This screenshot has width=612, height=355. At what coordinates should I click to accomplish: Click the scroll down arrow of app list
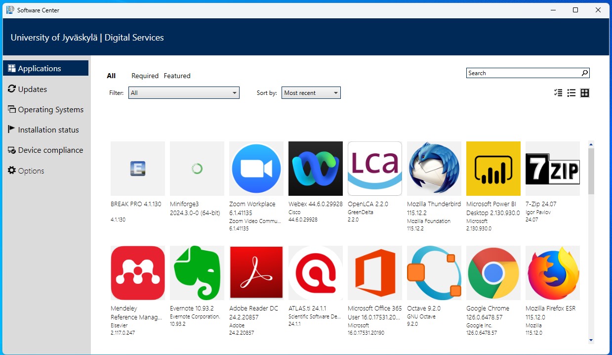point(591,340)
